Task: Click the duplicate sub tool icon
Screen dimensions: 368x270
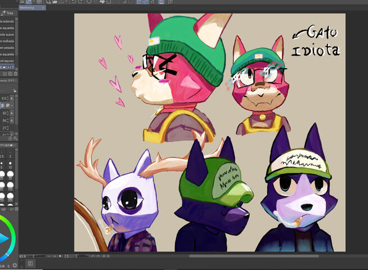Action: [x=10, y=74]
